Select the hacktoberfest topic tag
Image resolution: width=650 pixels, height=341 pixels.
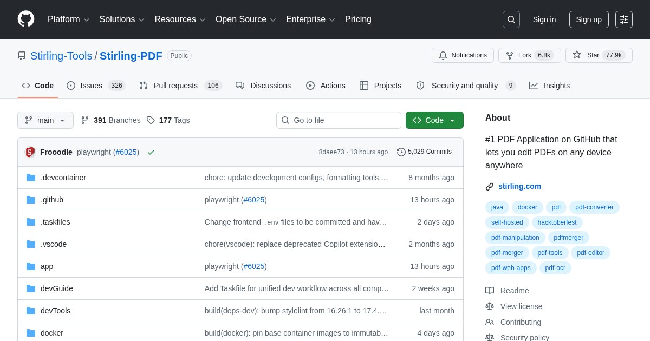click(x=557, y=222)
